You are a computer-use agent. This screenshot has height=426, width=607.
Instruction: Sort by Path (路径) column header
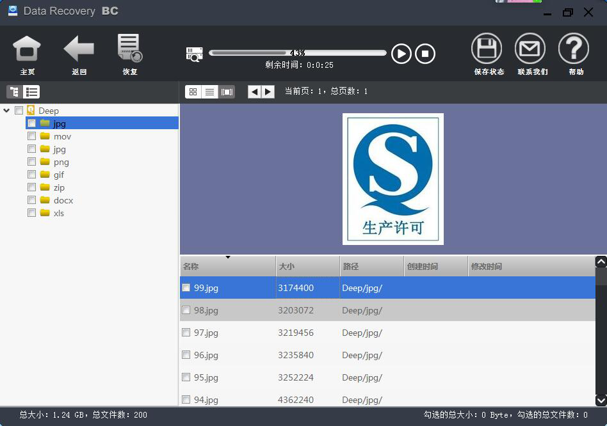371,266
